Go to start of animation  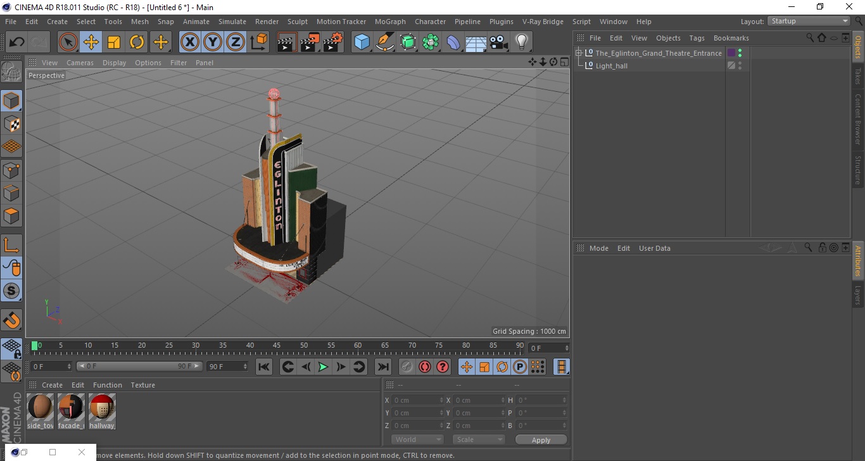point(264,367)
